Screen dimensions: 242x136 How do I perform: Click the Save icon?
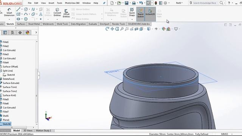click(x=127, y=3)
